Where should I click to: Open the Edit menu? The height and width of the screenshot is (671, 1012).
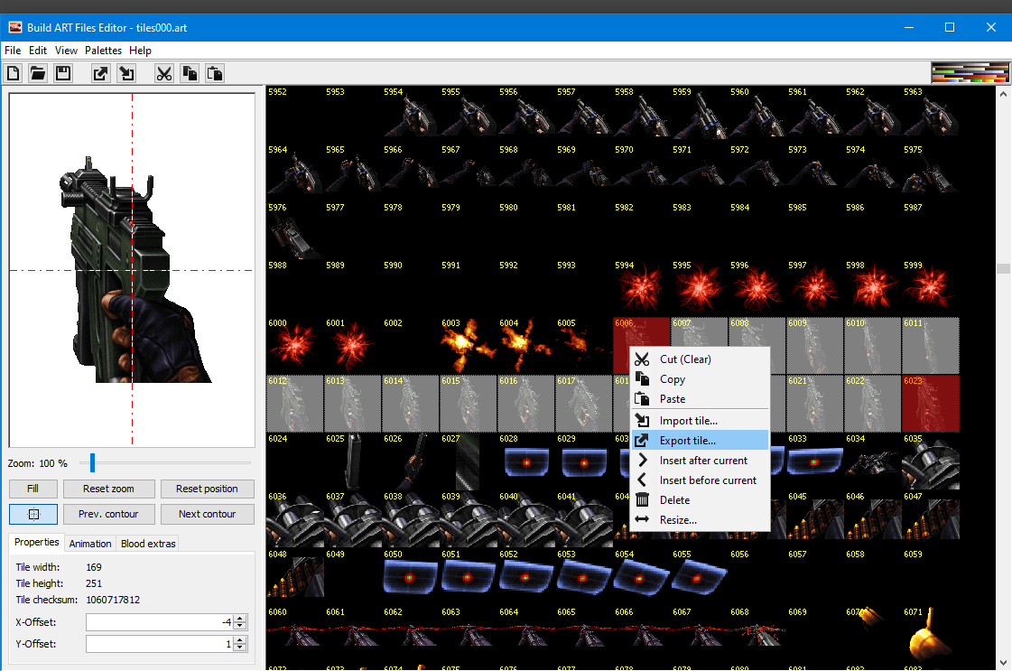coord(38,51)
